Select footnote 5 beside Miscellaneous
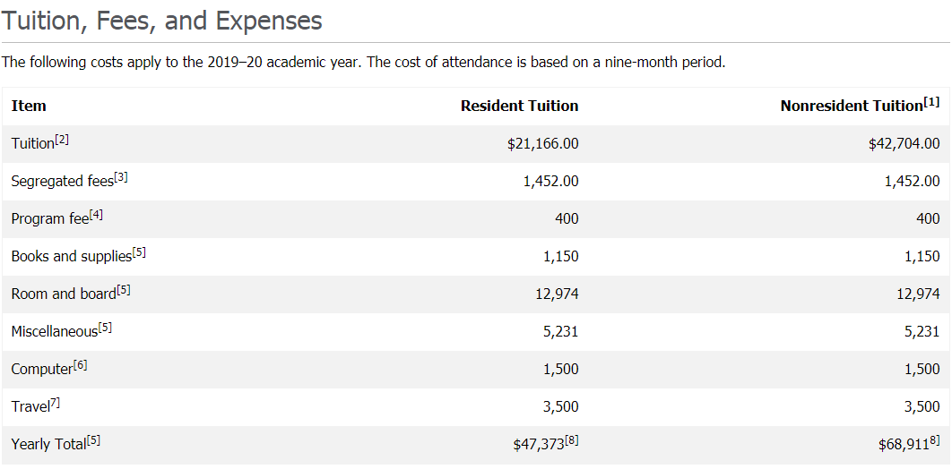The image size is (952, 469). [x=105, y=328]
